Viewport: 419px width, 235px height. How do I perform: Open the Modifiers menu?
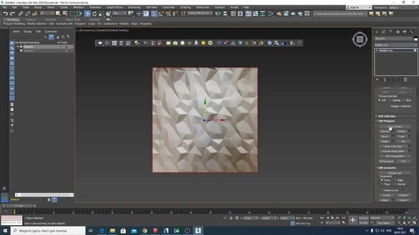point(79,7)
